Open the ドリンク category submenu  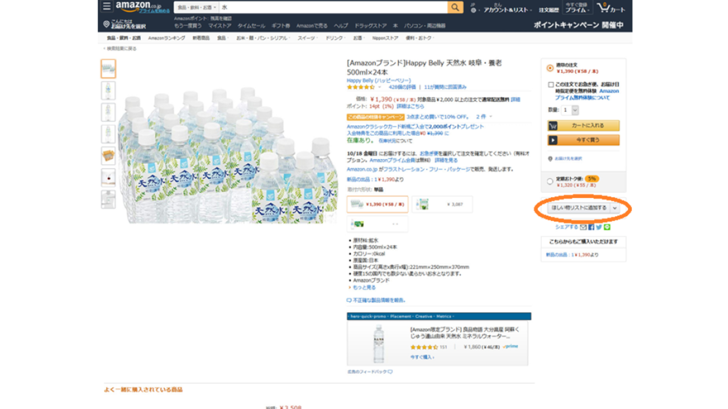tap(334, 38)
